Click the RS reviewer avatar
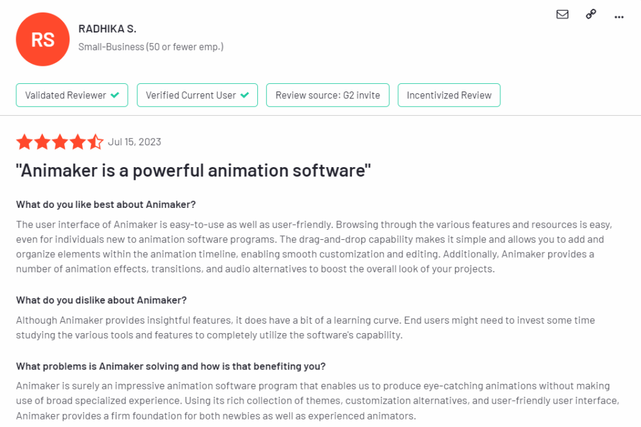 click(43, 39)
